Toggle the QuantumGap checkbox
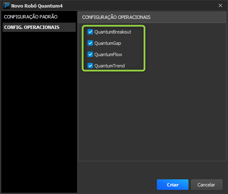This screenshot has height=194, width=228. pyautogui.click(x=90, y=43)
